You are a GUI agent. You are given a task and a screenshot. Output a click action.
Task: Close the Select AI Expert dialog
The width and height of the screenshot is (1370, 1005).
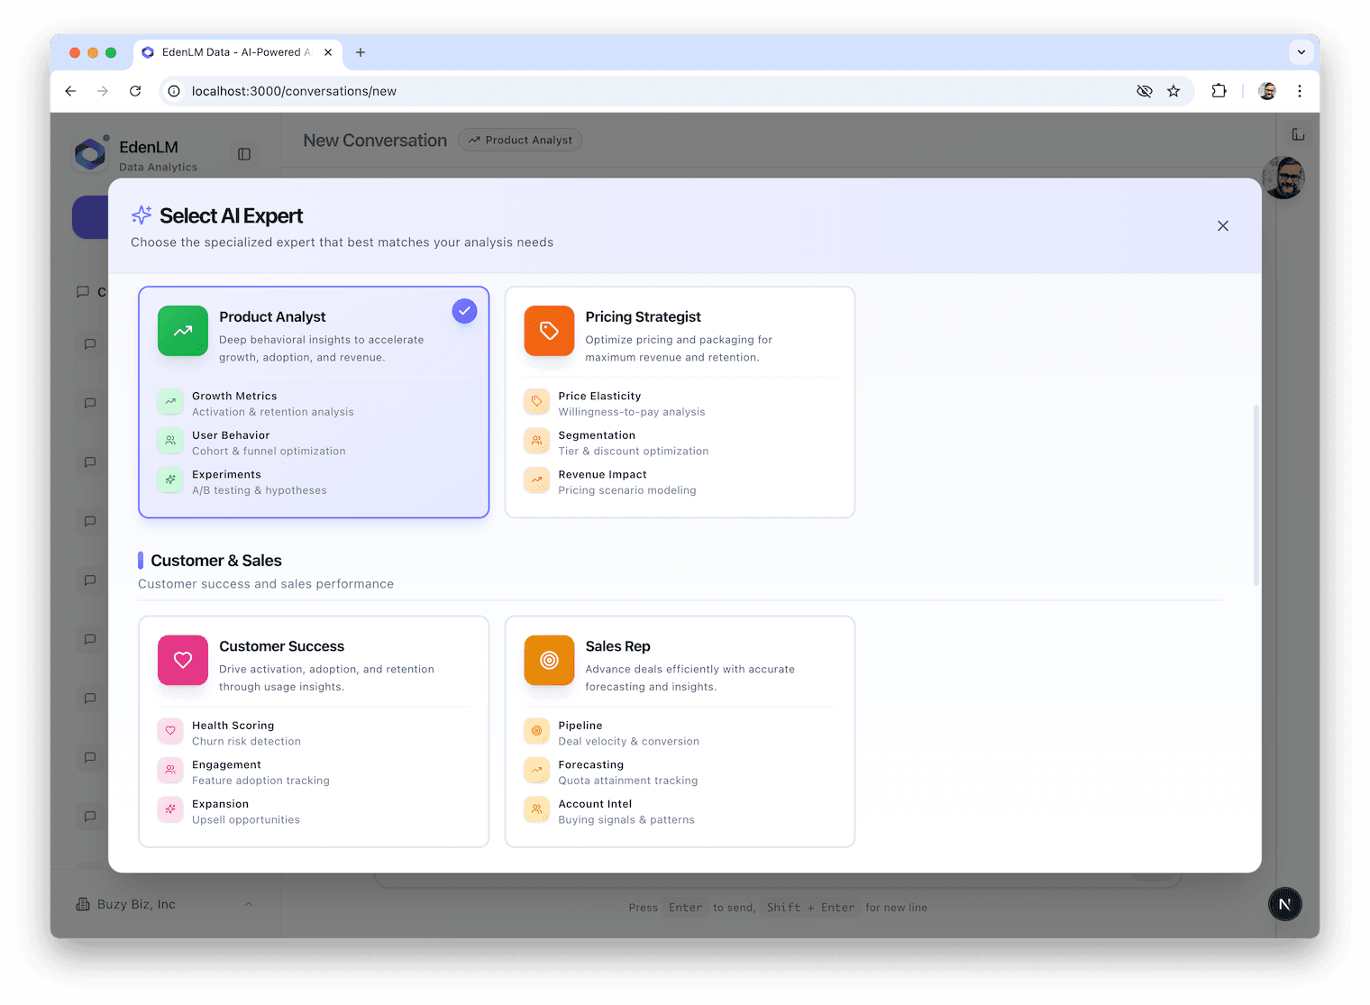[x=1222, y=226]
